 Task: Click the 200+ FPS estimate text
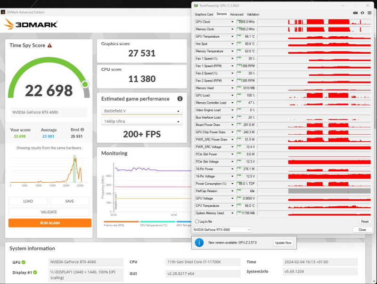142,134
